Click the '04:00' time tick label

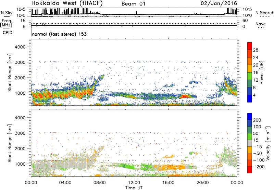coord(65,183)
